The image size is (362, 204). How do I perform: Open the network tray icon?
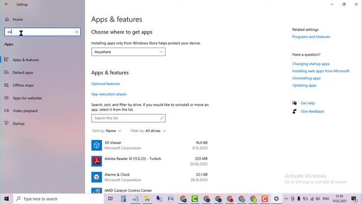[x=312, y=199]
